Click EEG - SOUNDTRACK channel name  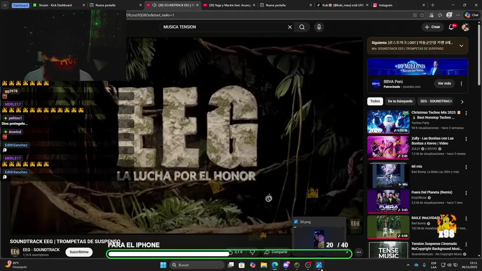point(41,250)
